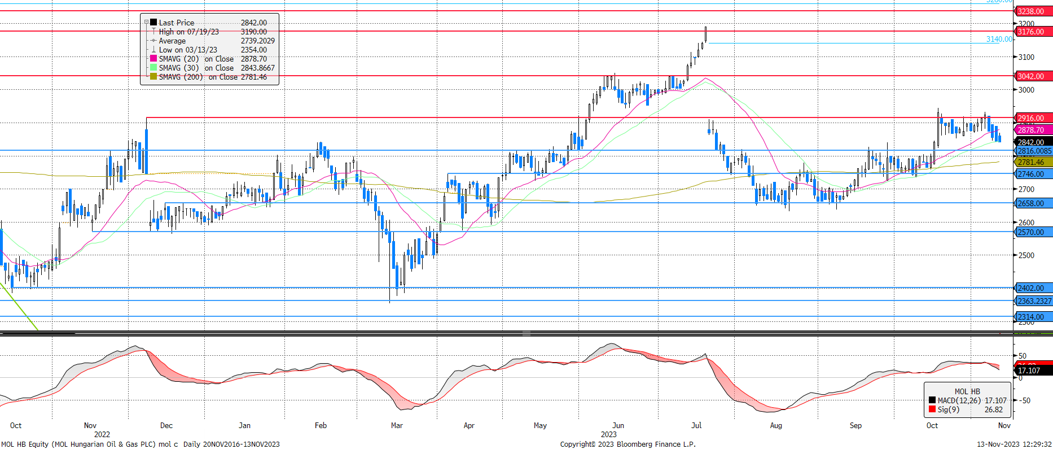Click the red Sig(9) legend swatch

932,409
